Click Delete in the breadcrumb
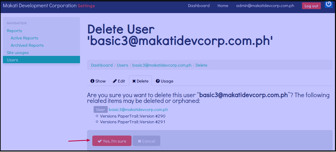336x152 pixels. pos(201,65)
